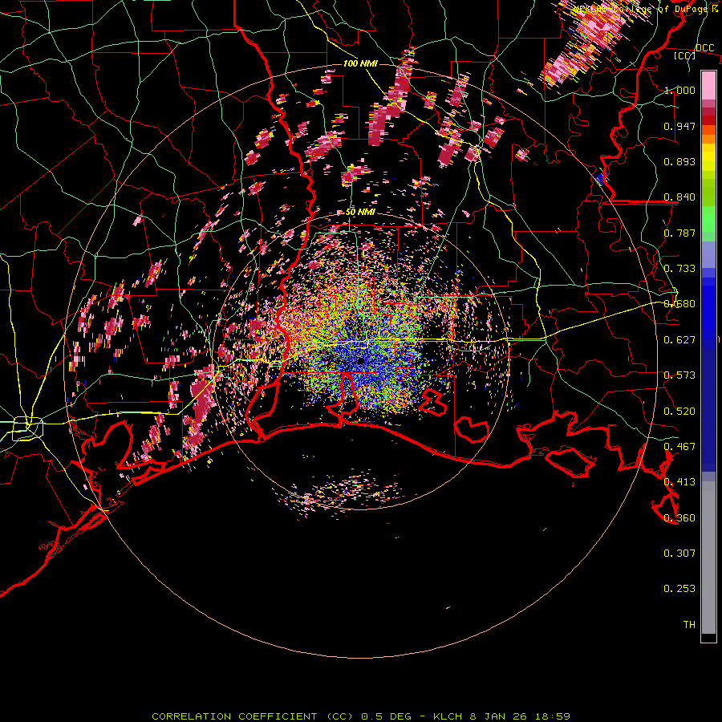Click the 100 NMI range ring label
Viewport: 722px width, 722px height.
point(360,63)
